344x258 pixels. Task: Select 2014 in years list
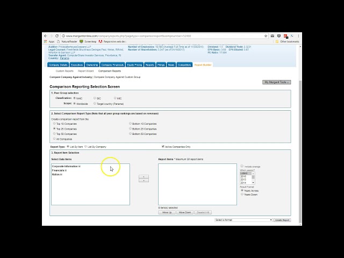pos(246,183)
